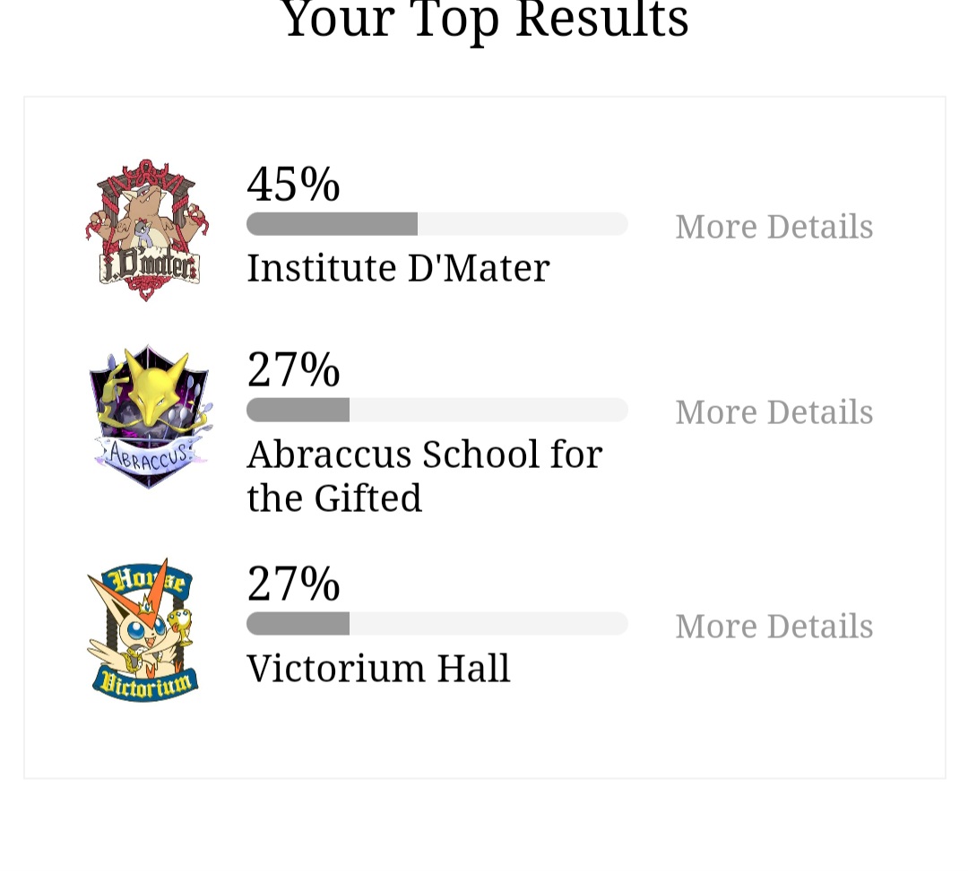Select the Institute D'Mater name text
The image size is (968, 874).
(398, 268)
